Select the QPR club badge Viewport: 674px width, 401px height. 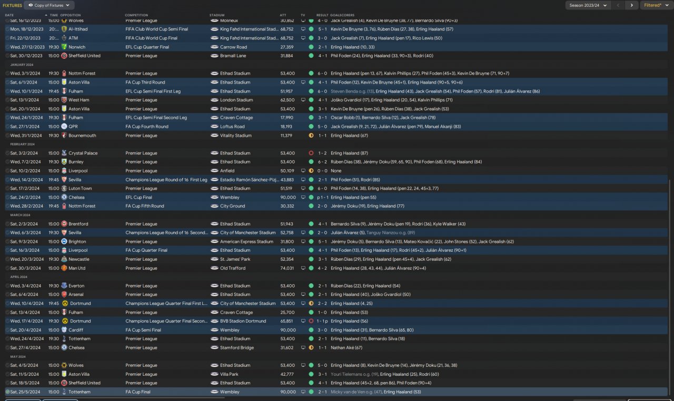64,127
